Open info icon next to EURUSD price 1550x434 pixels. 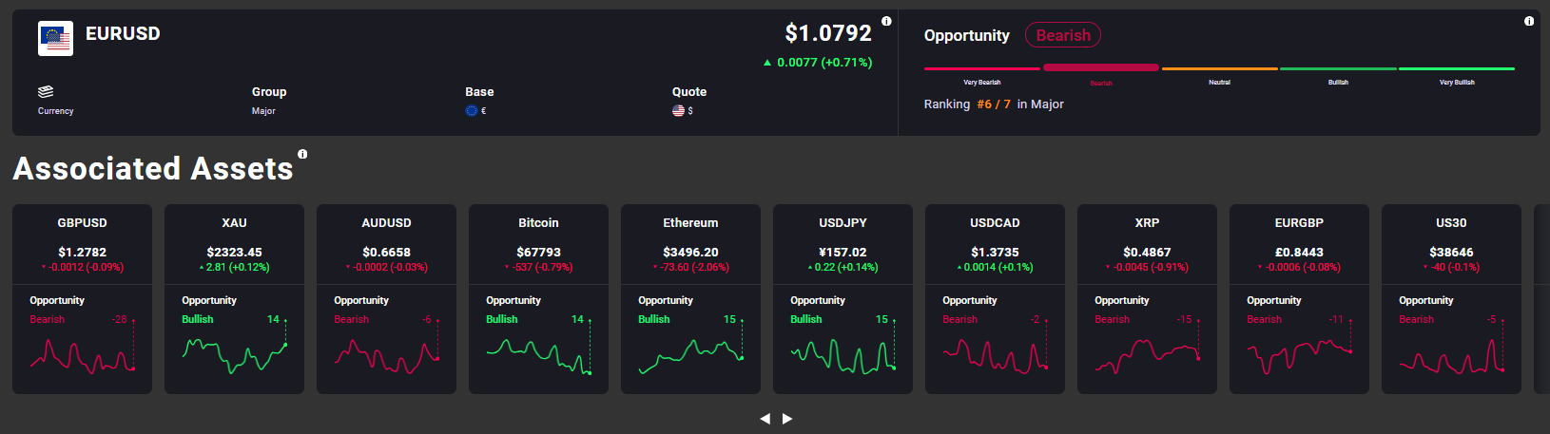(886, 21)
